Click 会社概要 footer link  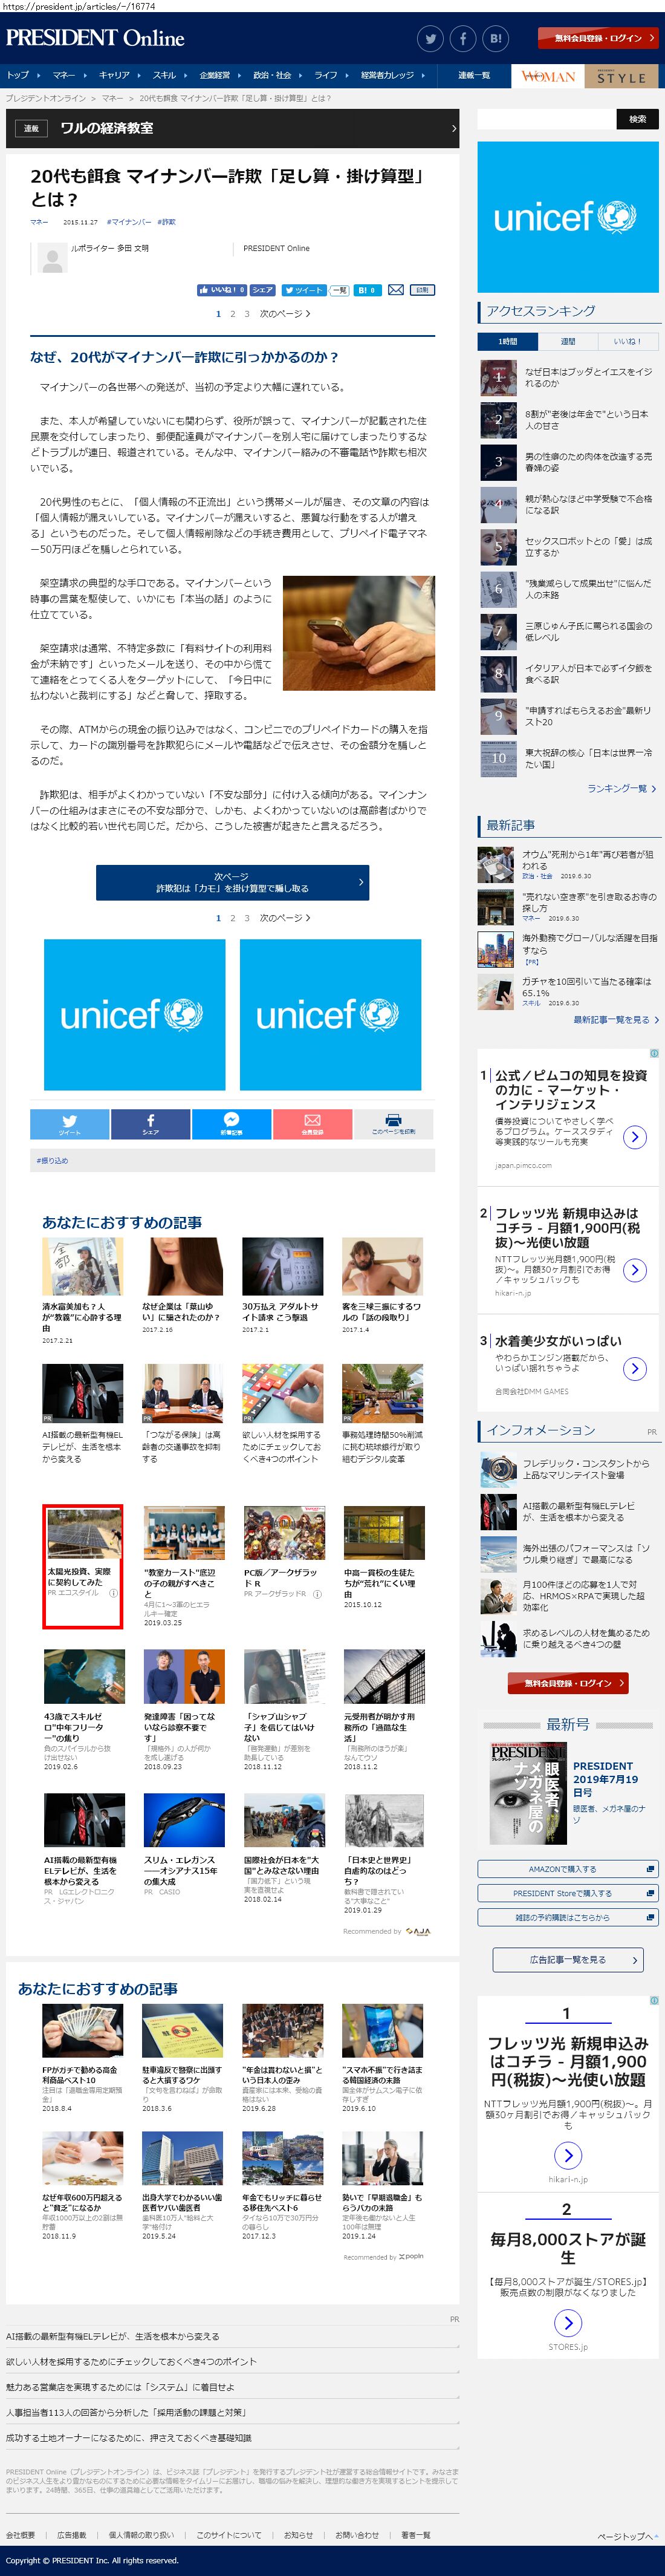point(20,2535)
